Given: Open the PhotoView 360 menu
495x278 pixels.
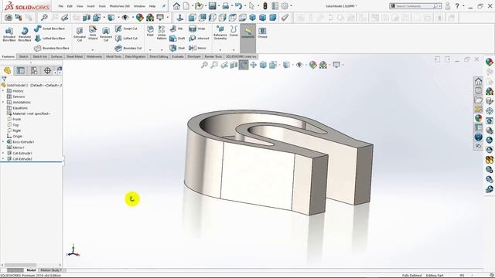Looking at the screenshot, I should [x=120, y=6].
